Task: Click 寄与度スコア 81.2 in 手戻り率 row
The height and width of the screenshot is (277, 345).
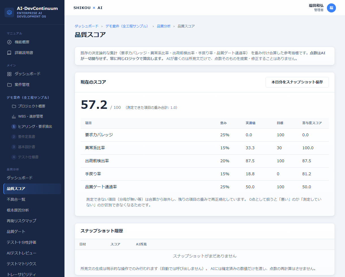Action: [307, 174]
